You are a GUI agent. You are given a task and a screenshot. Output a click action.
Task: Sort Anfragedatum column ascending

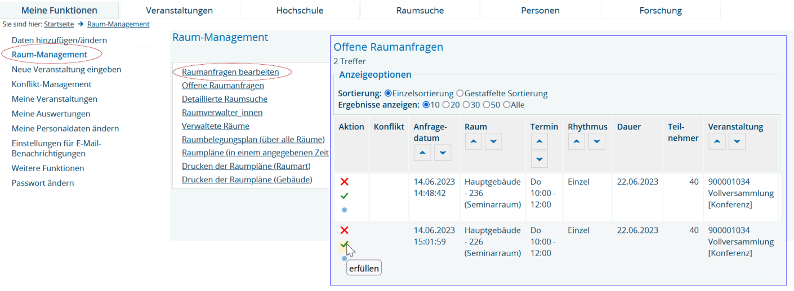(422, 153)
